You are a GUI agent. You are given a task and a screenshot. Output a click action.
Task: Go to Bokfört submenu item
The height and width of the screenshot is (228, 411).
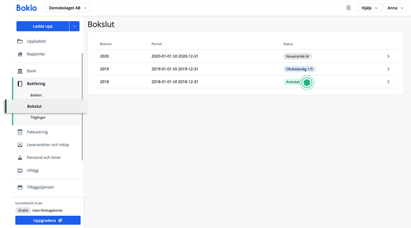(37, 95)
